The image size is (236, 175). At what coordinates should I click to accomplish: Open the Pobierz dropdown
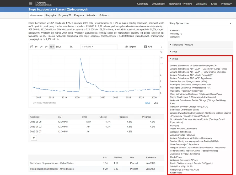(x=104, y=15)
